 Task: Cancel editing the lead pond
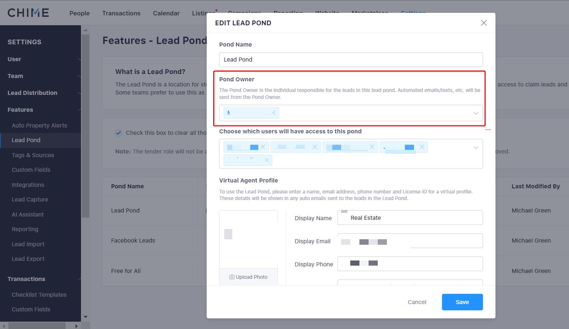tap(417, 302)
